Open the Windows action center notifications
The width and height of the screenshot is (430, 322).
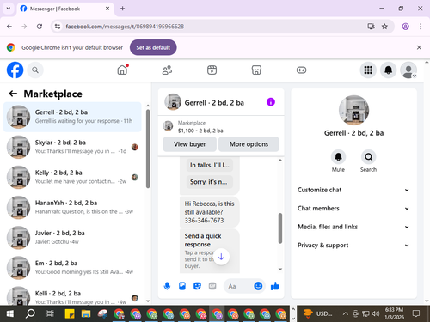coord(416,313)
